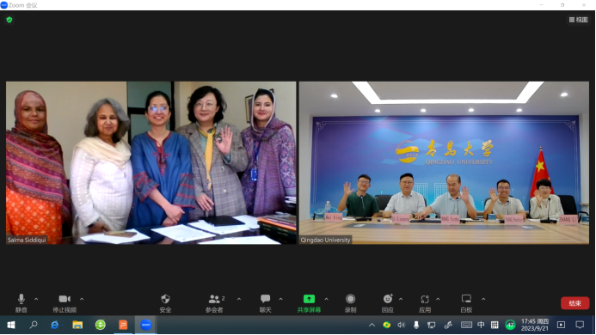Mute the microphone with 静音 button
Viewport: 596px width, 335px height.
pyautogui.click(x=22, y=302)
